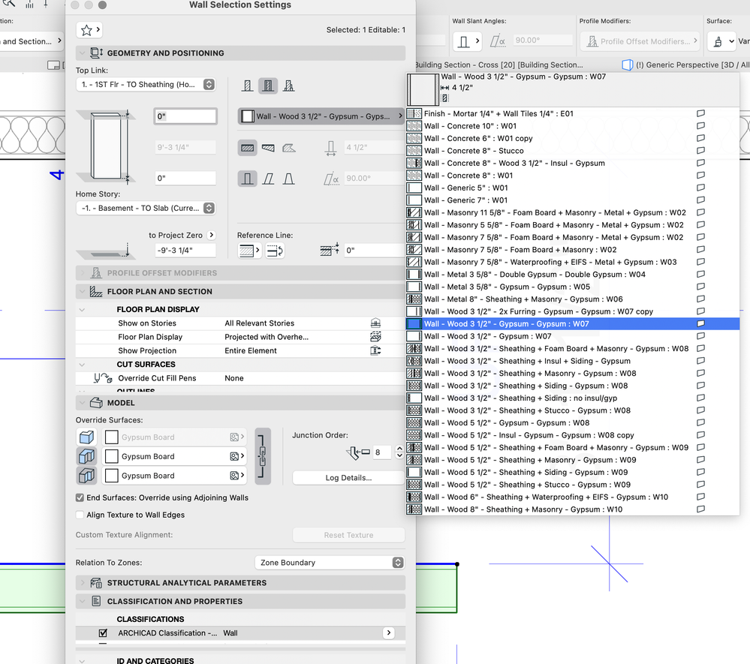Select the Complex Profile structure icon
This screenshot has height=664, width=750.
[x=288, y=86]
